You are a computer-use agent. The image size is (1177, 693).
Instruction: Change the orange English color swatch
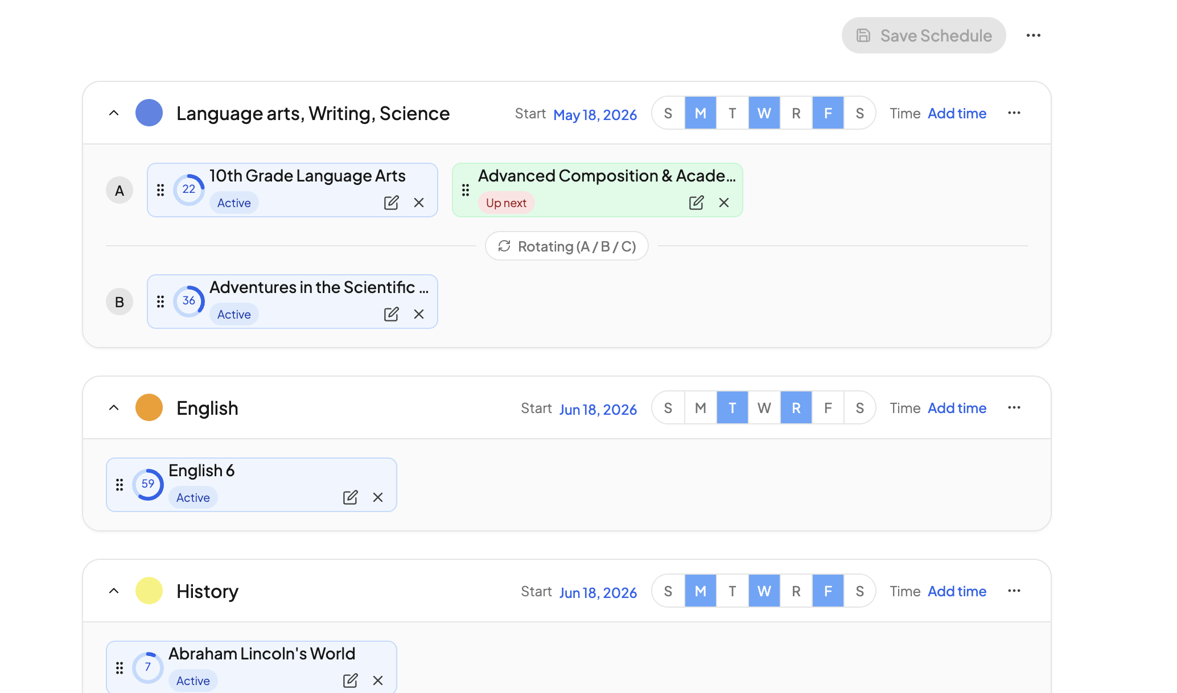pyautogui.click(x=149, y=407)
